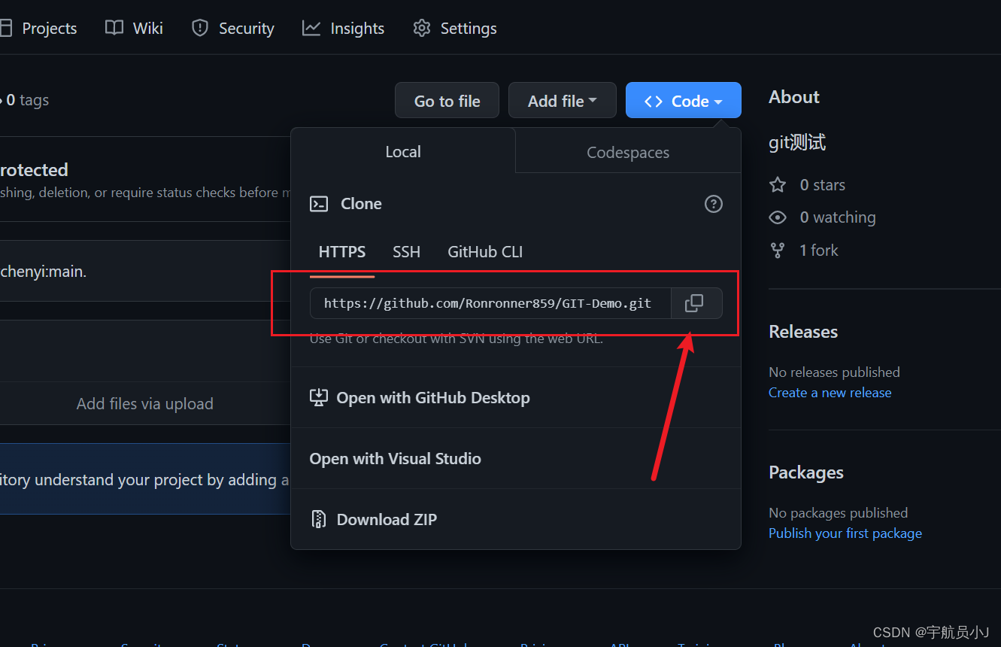Open the Wiki book icon

(114, 27)
